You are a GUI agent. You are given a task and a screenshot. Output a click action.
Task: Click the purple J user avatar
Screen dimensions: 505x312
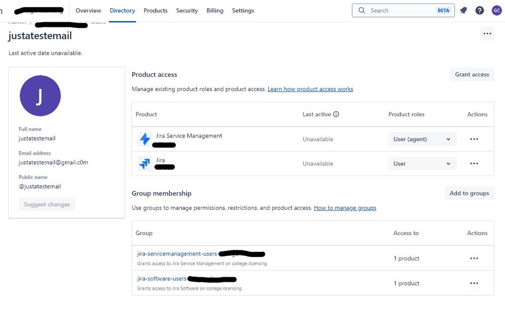click(x=40, y=96)
